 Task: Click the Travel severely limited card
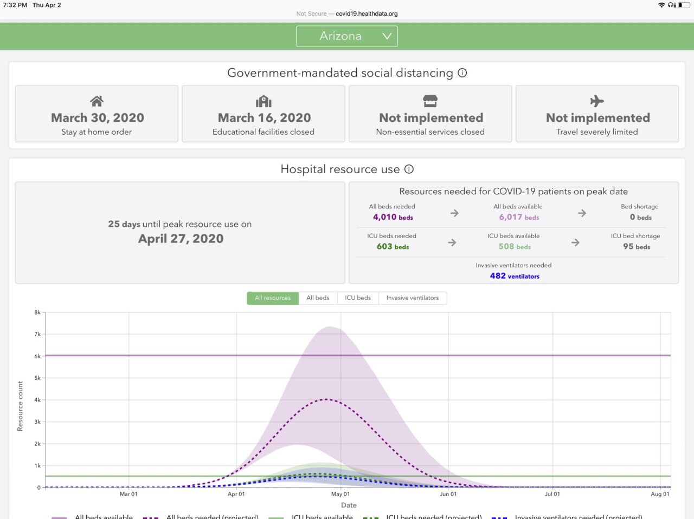(x=597, y=114)
